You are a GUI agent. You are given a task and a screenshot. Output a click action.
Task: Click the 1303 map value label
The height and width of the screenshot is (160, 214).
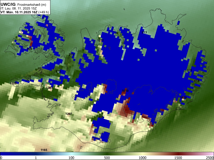(x=49, y=88)
